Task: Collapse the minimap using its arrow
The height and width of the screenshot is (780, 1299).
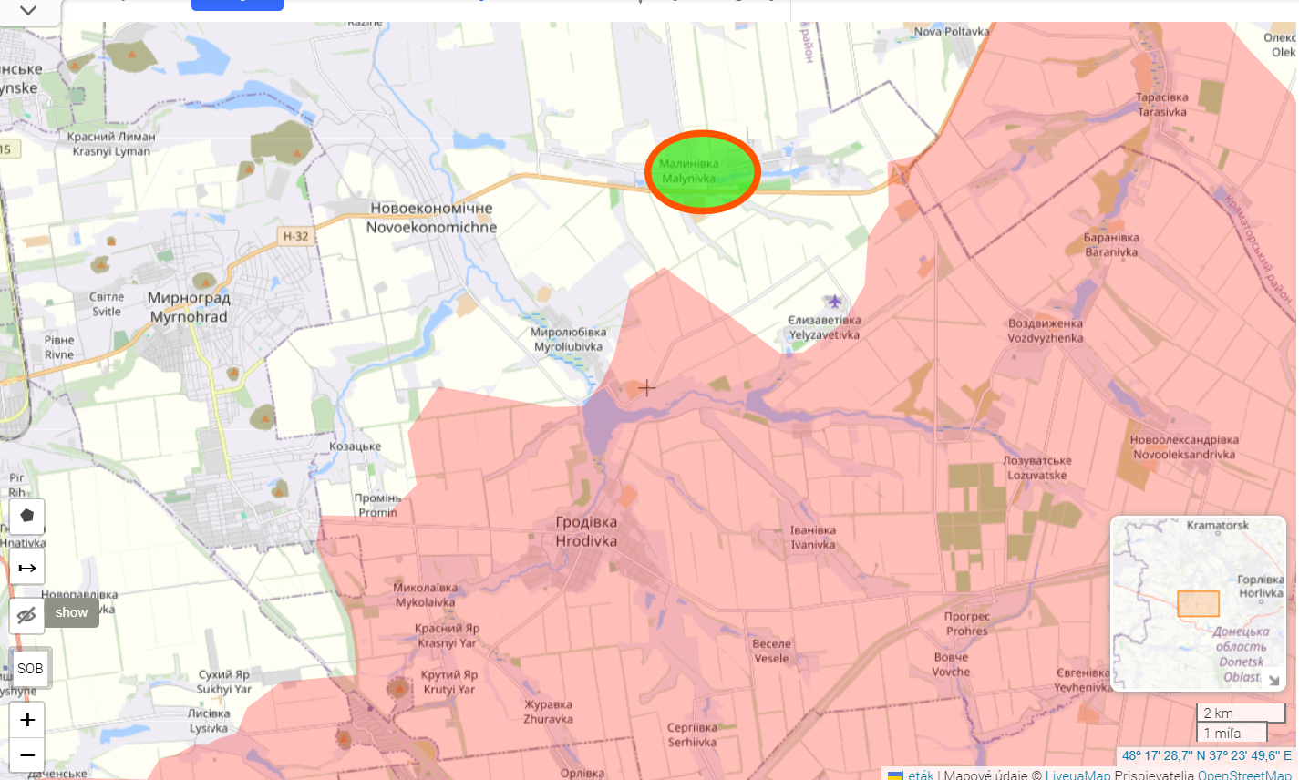Action: [1273, 680]
